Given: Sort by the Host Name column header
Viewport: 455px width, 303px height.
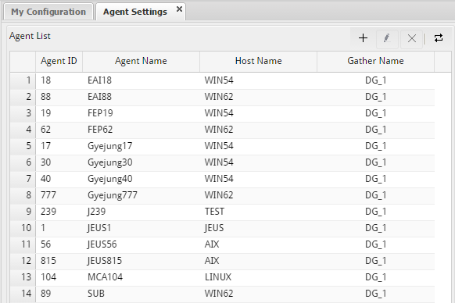Looking at the screenshot, I should (x=258, y=61).
